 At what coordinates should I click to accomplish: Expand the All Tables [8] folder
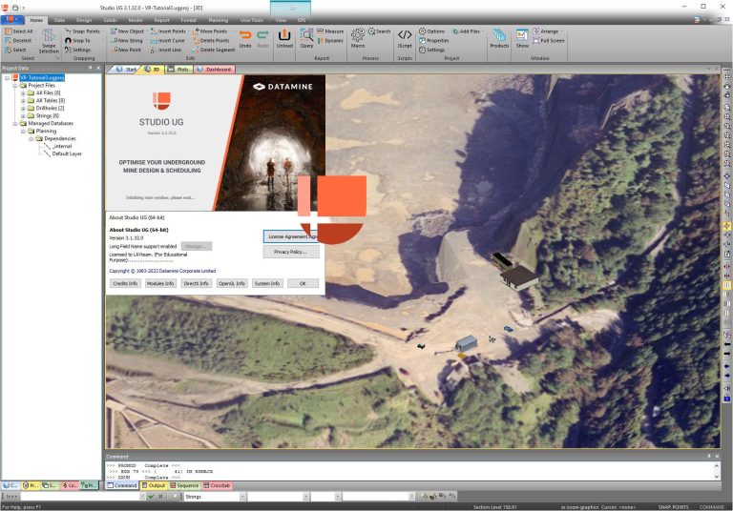click(x=23, y=101)
